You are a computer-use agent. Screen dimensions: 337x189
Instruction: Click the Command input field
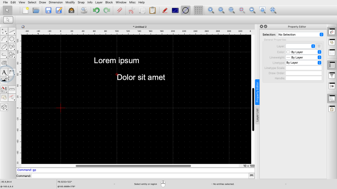pyautogui.click(x=140, y=176)
